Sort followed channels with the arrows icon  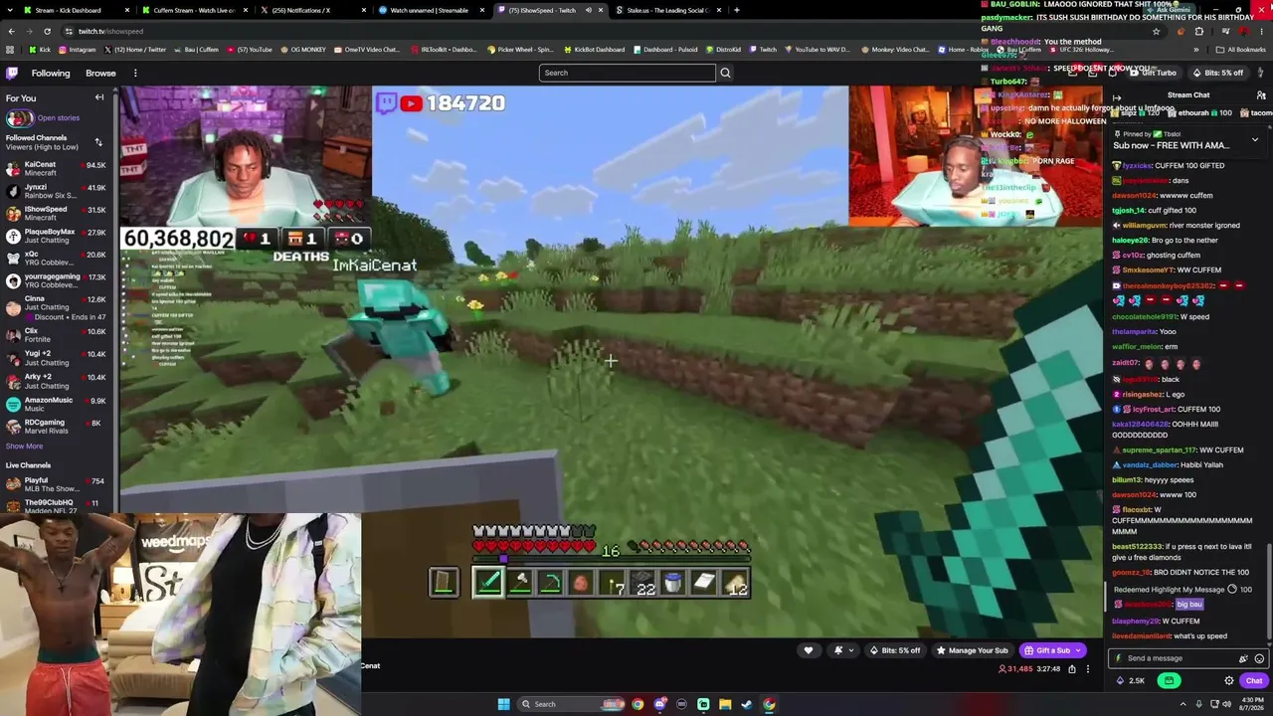(98, 142)
